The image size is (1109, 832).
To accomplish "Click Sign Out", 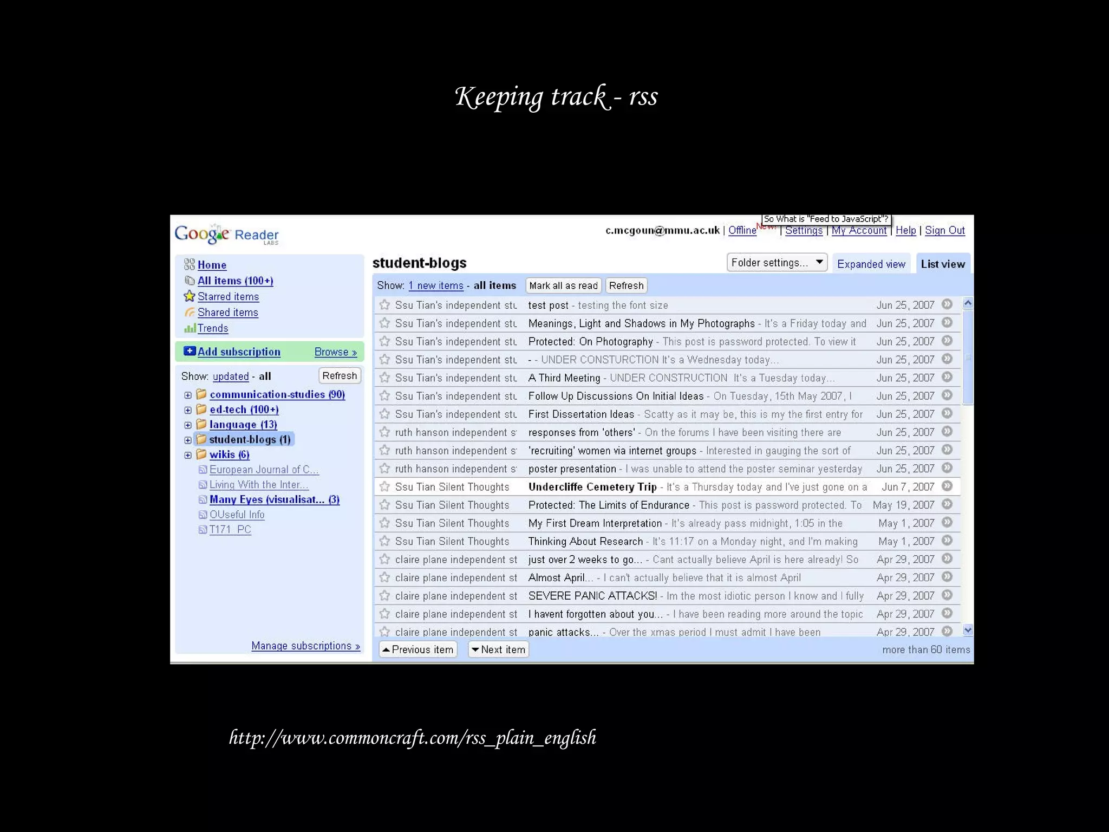I will 945,230.
